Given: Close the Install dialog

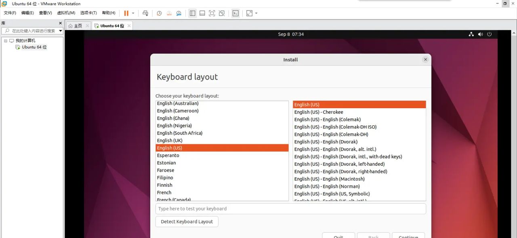Looking at the screenshot, I should point(425,59).
